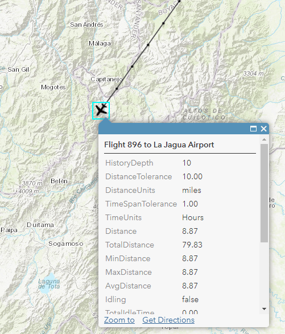This screenshot has width=285, height=334.
Task: Click the popup scrollbar down arrow
Action: pos(264,309)
